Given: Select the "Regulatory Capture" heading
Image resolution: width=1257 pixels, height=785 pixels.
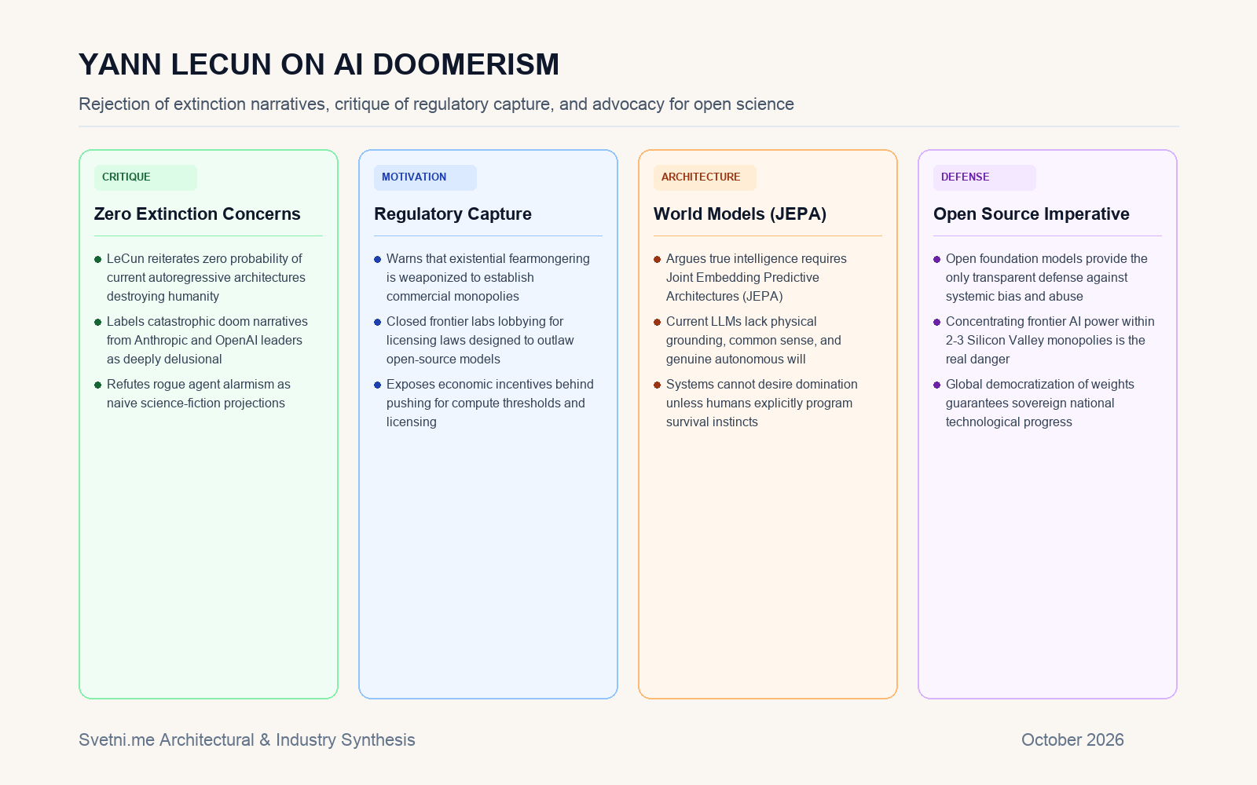Looking at the screenshot, I should click(453, 214).
